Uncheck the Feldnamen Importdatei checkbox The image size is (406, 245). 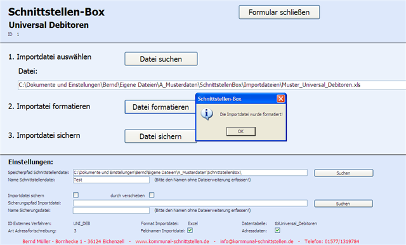(190, 230)
